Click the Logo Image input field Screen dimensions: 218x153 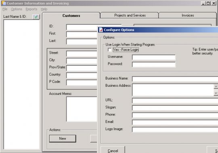pyautogui.click(x=175, y=130)
